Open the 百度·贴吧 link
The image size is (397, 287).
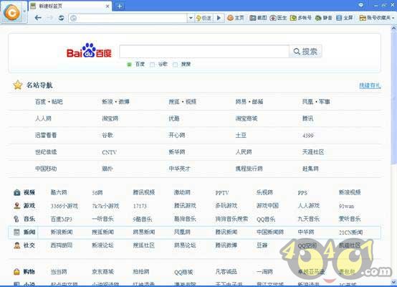tap(49, 102)
